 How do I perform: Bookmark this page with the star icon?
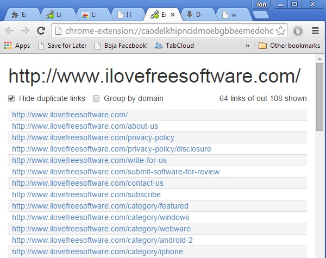(280, 31)
